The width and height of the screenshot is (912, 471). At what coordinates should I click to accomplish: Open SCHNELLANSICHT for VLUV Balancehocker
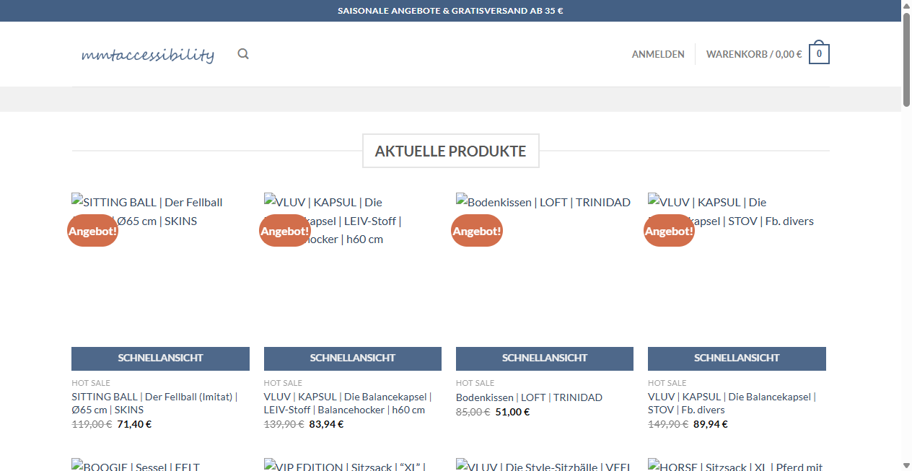(352, 358)
